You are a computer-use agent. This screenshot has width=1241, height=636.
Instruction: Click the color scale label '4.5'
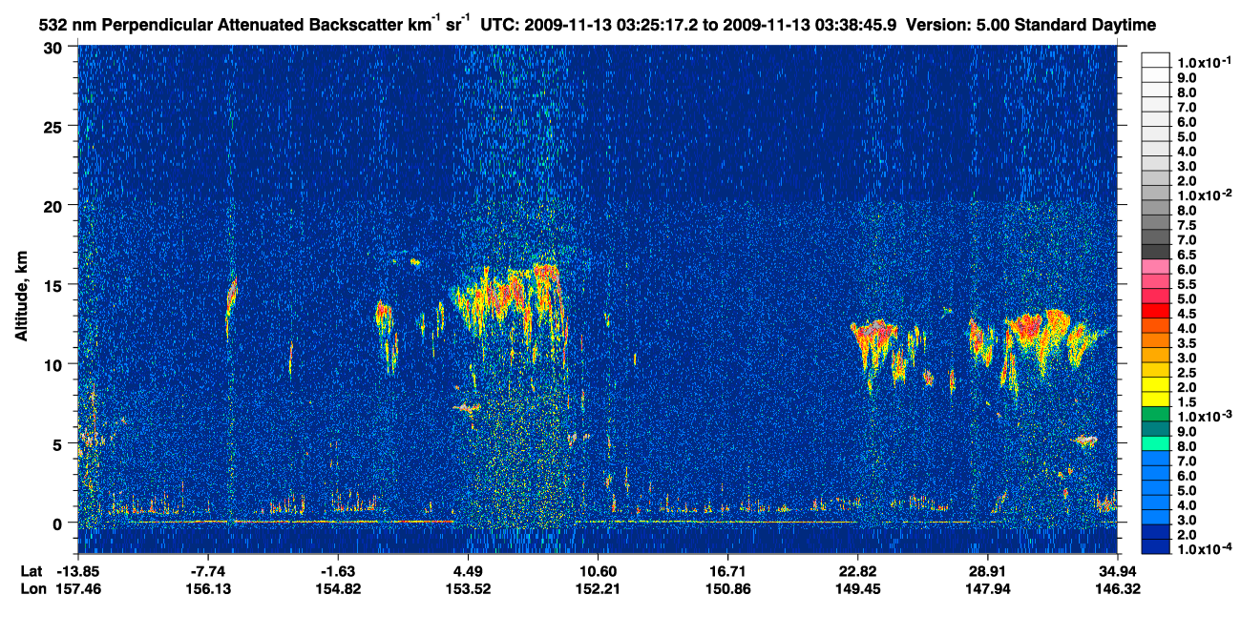tap(1188, 314)
